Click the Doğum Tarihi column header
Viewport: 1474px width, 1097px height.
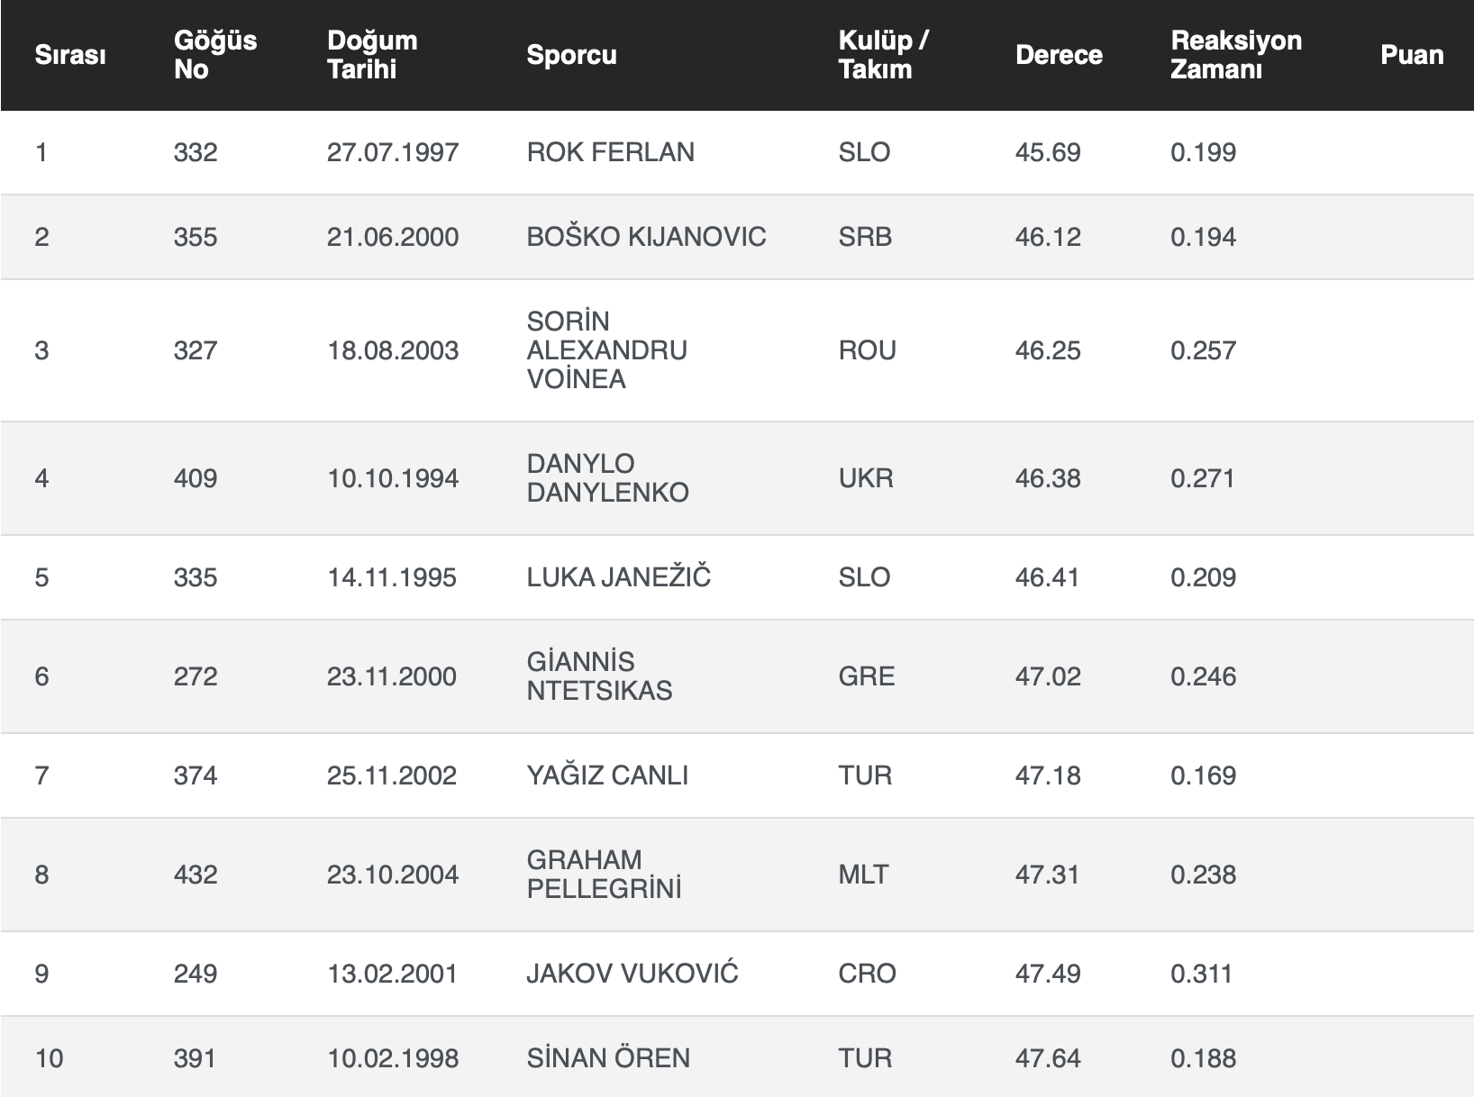pyautogui.click(x=372, y=55)
